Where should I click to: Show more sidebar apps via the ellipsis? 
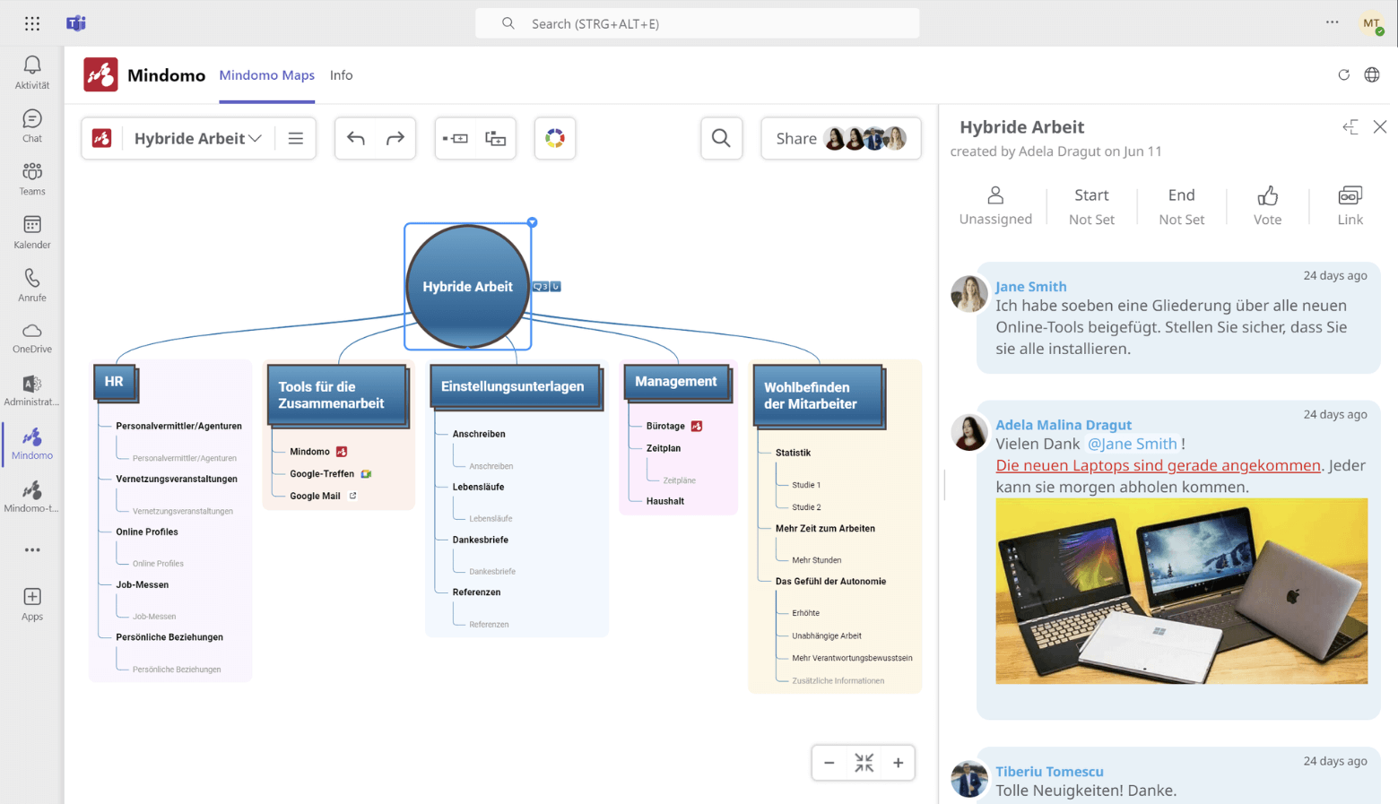click(32, 549)
